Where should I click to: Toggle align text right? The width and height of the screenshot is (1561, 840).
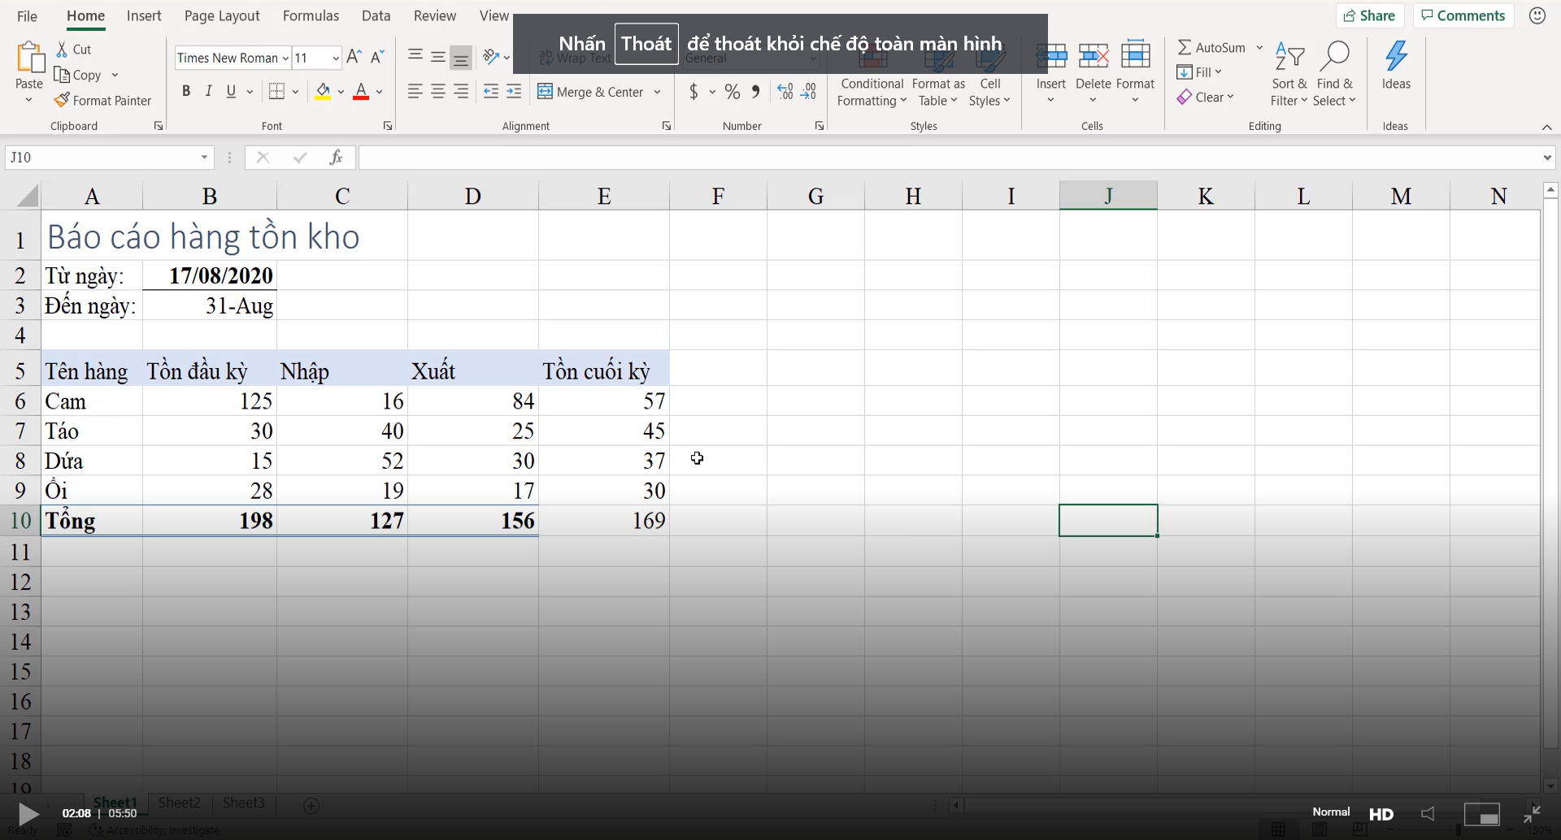click(461, 92)
